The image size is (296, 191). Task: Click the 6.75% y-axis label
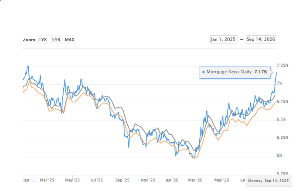click(282, 101)
